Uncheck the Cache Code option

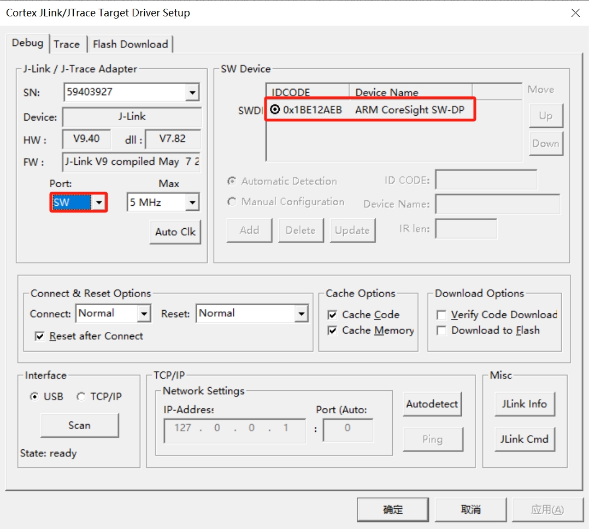point(332,315)
